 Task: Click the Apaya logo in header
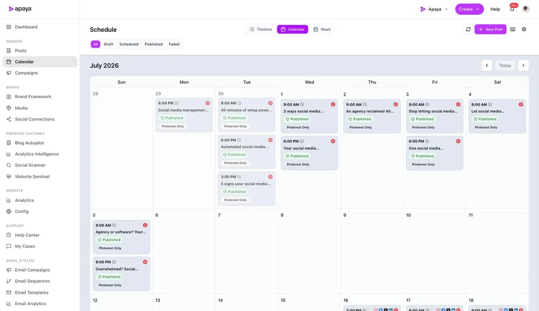[x=20, y=9]
